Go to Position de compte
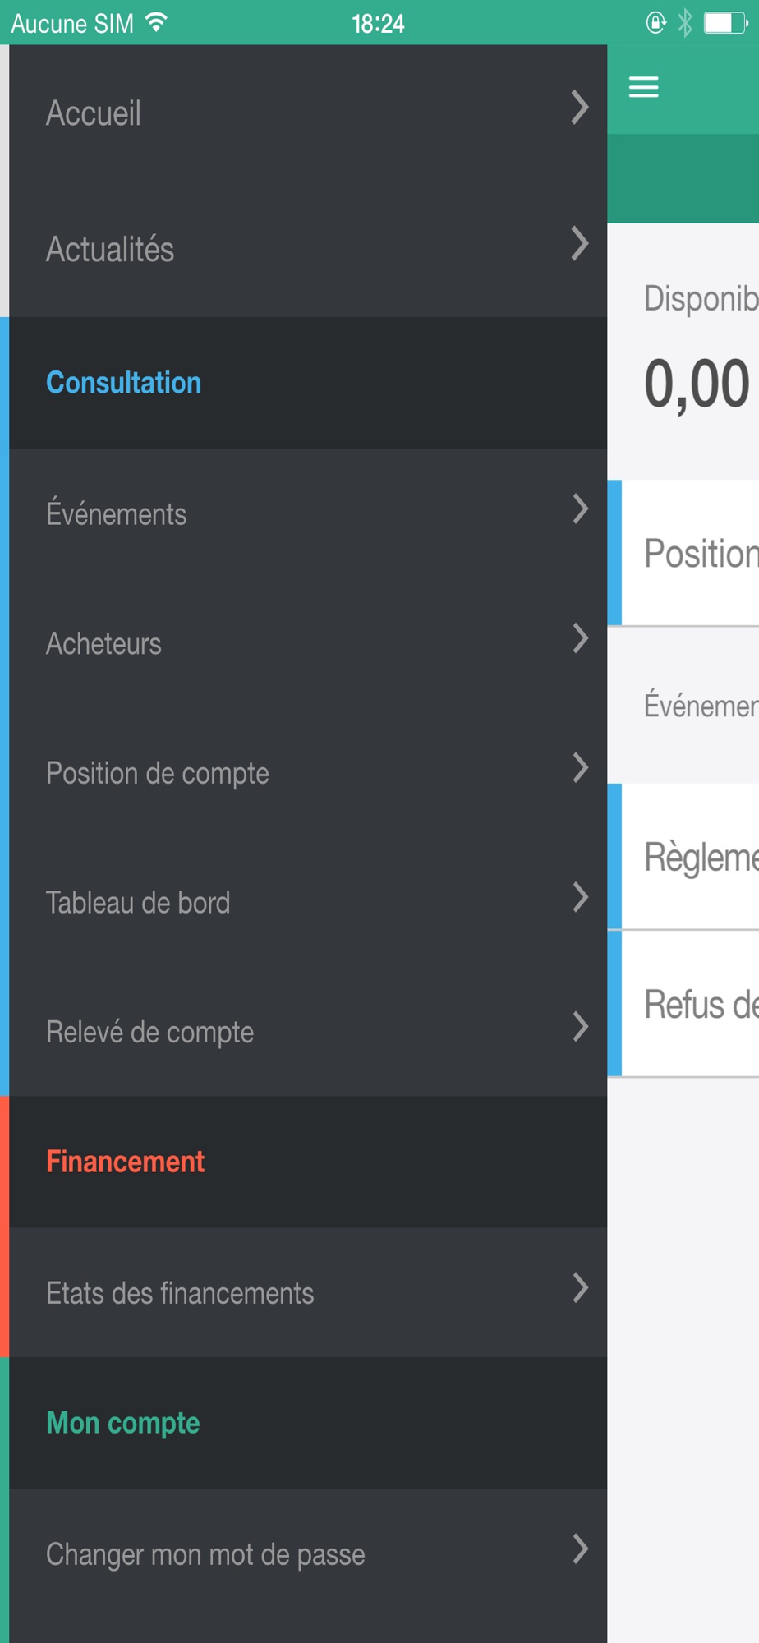The image size is (759, 1643). coord(158,773)
